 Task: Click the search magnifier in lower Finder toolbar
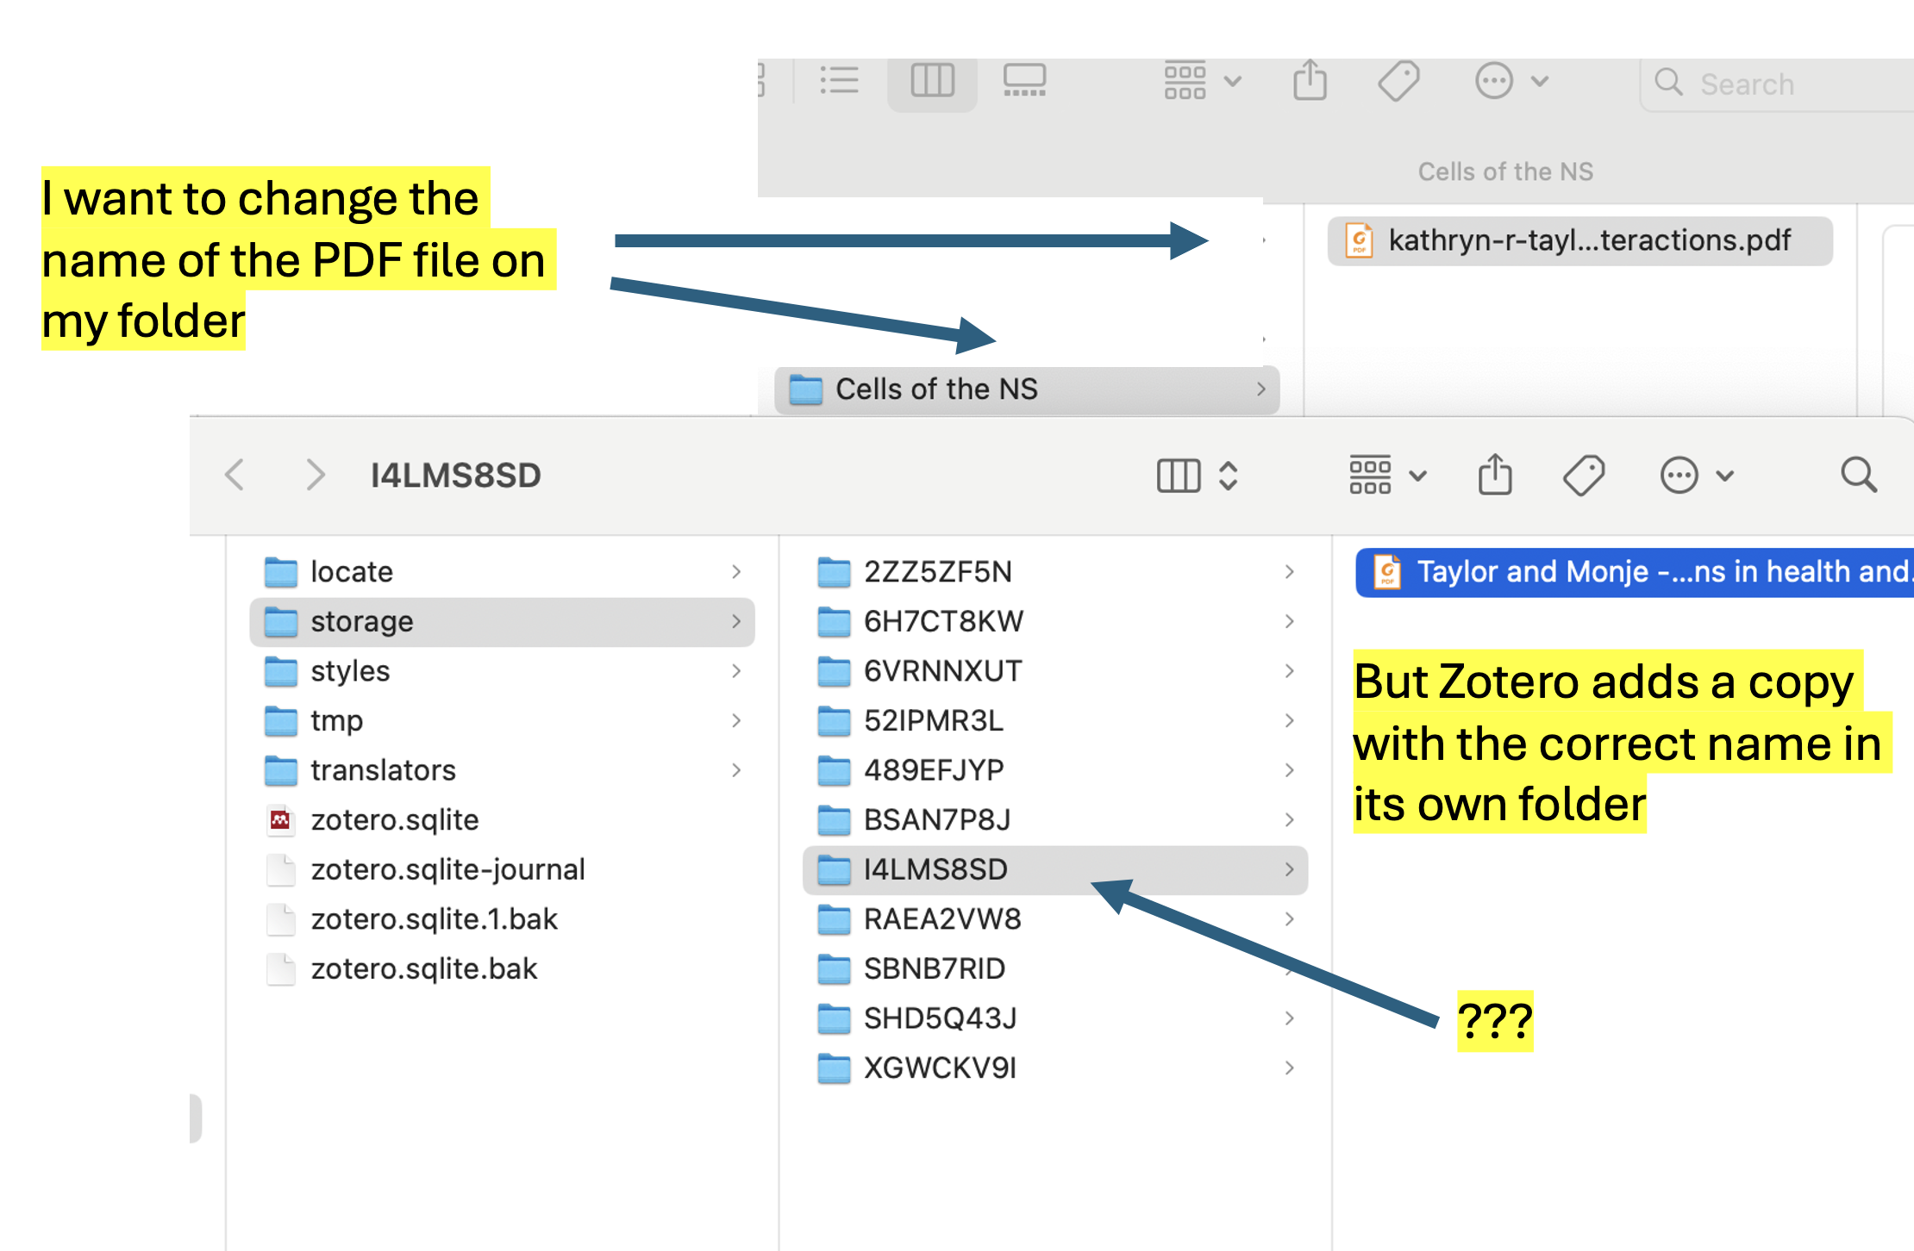1858,475
